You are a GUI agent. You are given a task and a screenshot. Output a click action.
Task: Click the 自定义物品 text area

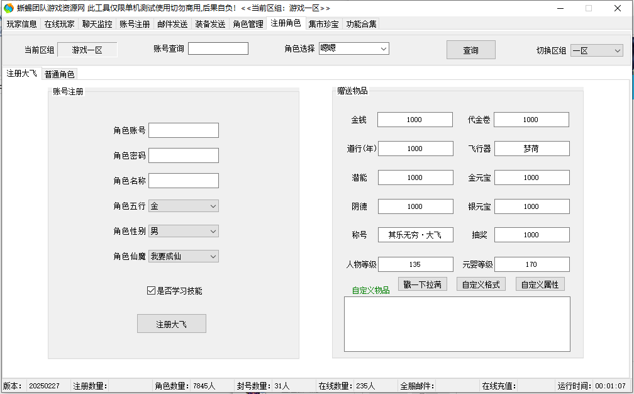tap(457, 324)
